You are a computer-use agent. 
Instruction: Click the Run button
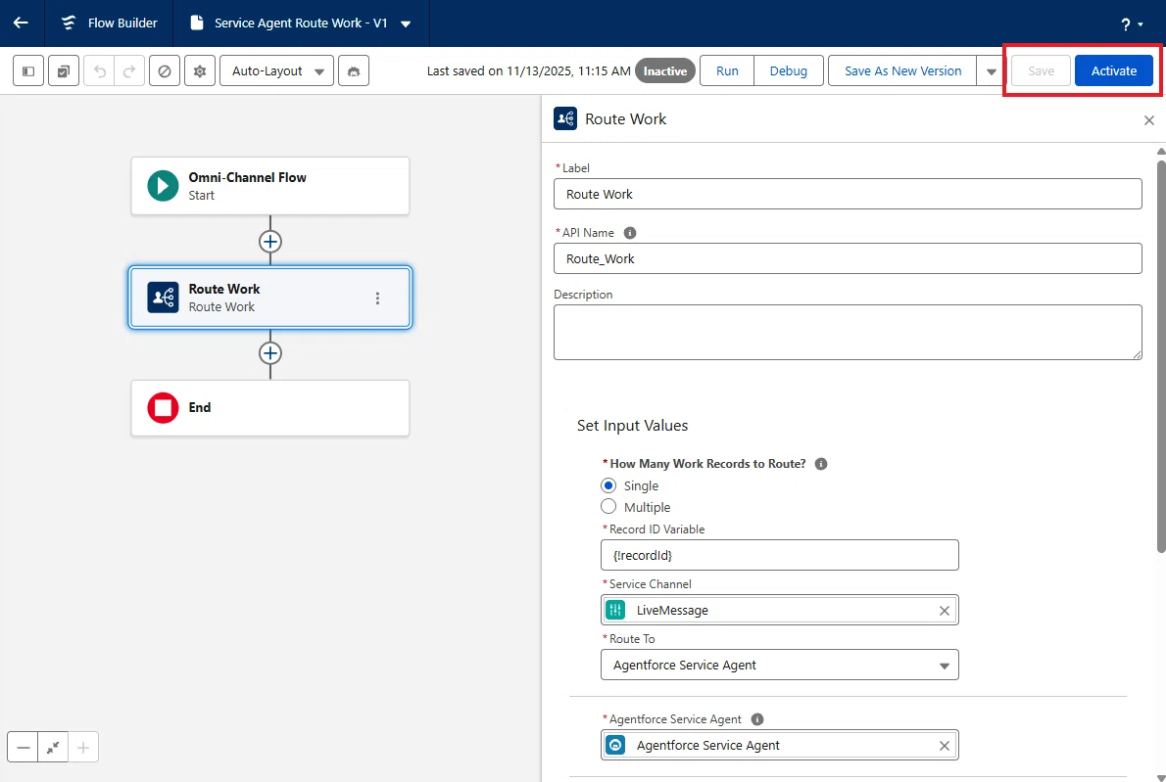[727, 71]
